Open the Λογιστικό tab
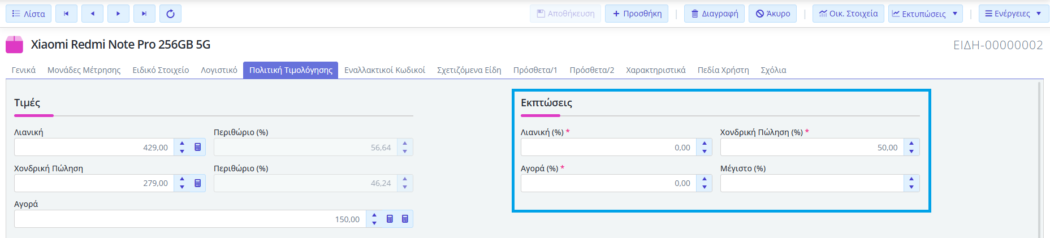This screenshot has width=1050, height=238. pyautogui.click(x=219, y=70)
